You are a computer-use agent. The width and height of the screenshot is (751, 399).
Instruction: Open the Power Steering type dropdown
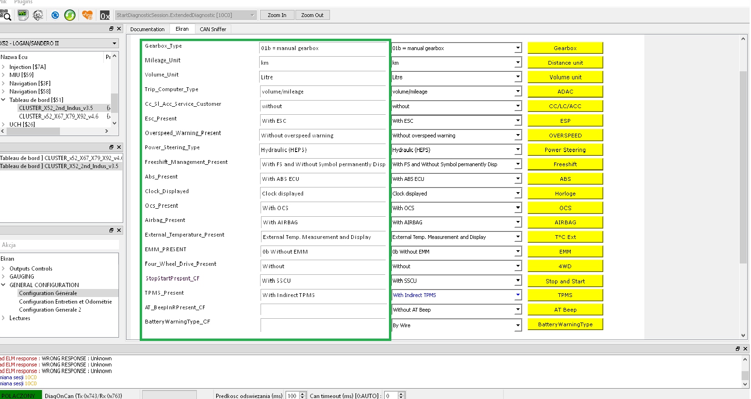coord(518,150)
